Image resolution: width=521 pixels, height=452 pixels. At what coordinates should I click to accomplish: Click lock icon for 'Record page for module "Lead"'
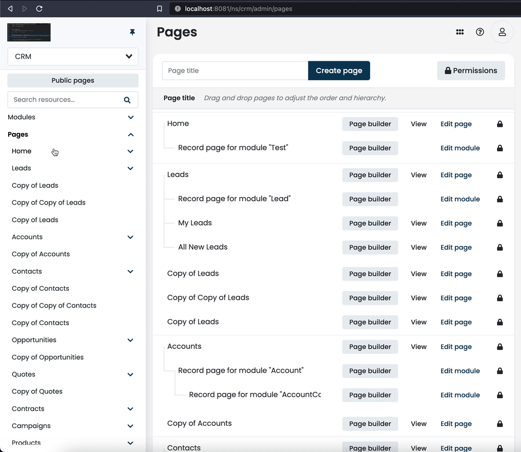point(500,199)
